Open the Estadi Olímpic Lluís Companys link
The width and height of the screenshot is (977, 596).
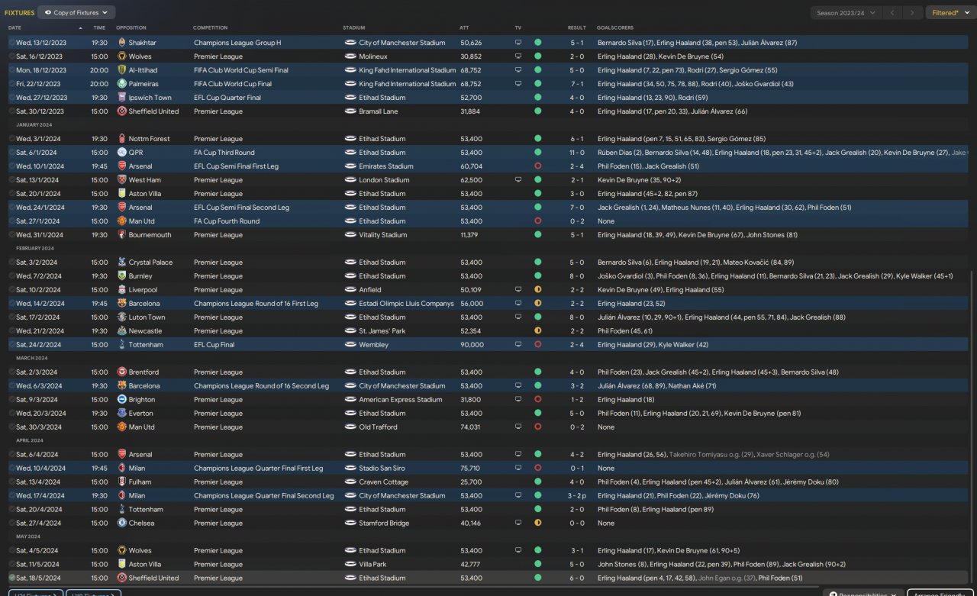tap(406, 304)
